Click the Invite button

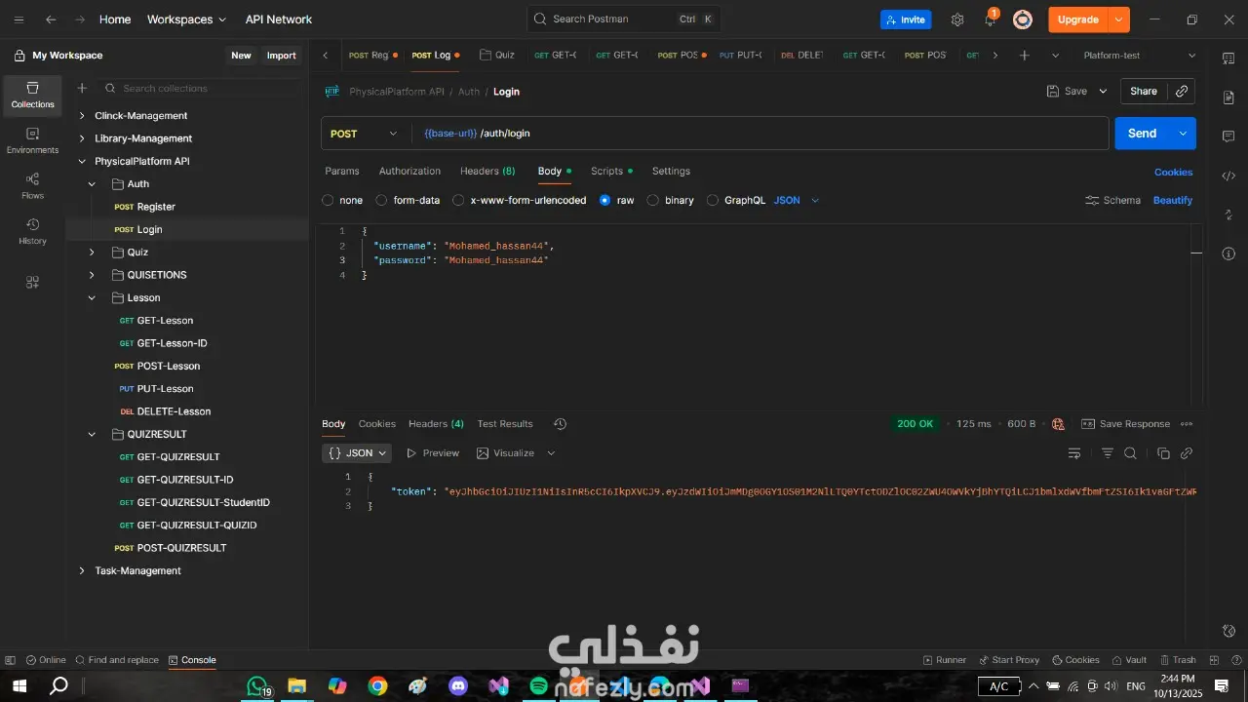click(906, 19)
